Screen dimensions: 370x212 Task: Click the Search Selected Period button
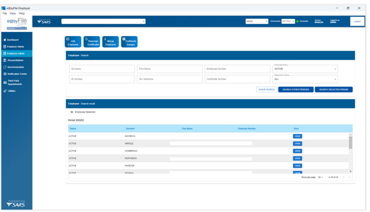pos(333,89)
